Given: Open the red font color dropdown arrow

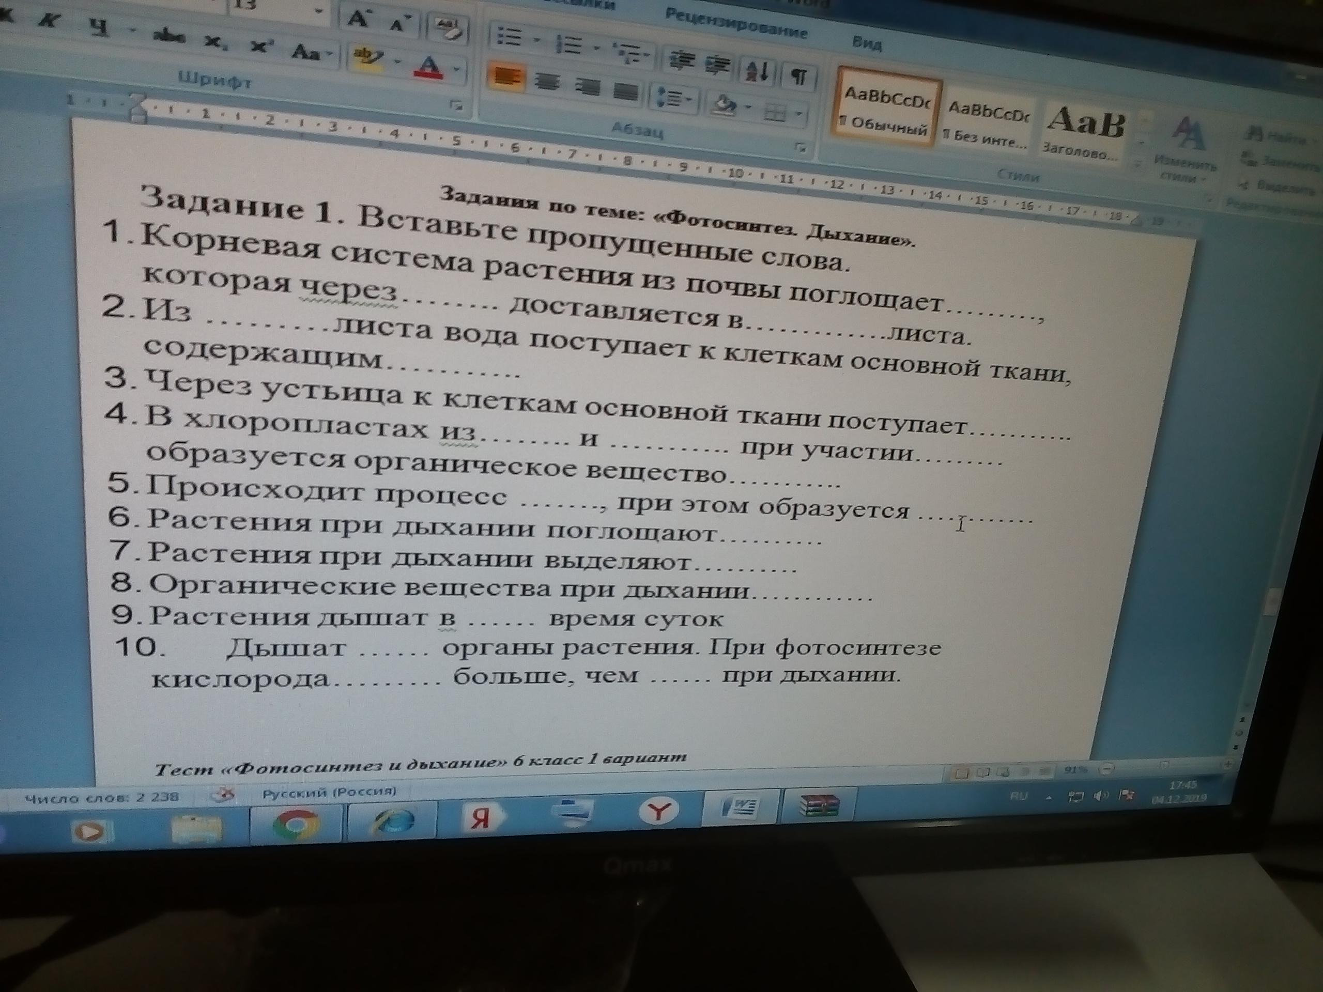Looking at the screenshot, I should 457,69.
